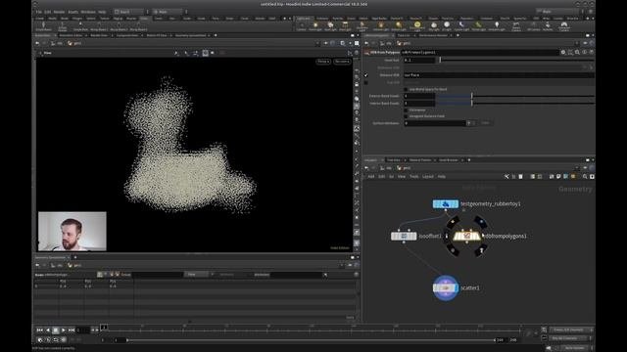Jump to first frame in playbar

(39, 330)
